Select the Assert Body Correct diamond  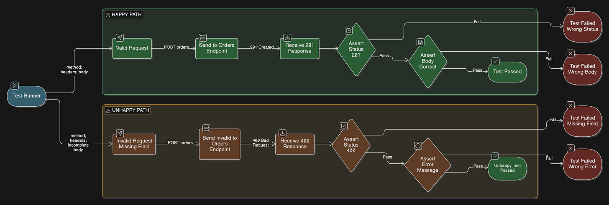[427, 61]
